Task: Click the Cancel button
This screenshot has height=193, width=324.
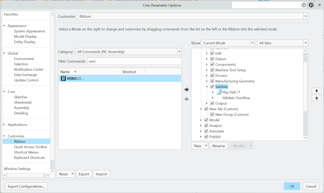Action: (x=311, y=186)
